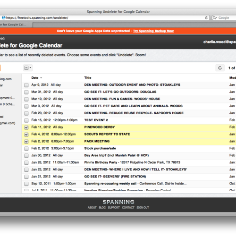Open the CONTACT footer link

128,208
